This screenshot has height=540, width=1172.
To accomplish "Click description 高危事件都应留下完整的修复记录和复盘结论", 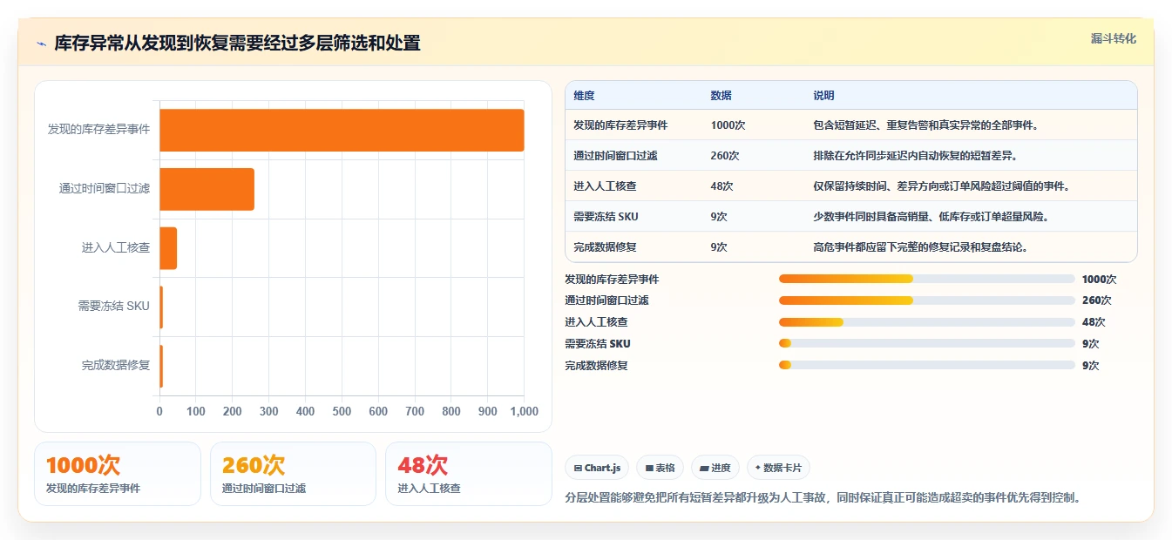I will click(x=921, y=247).
